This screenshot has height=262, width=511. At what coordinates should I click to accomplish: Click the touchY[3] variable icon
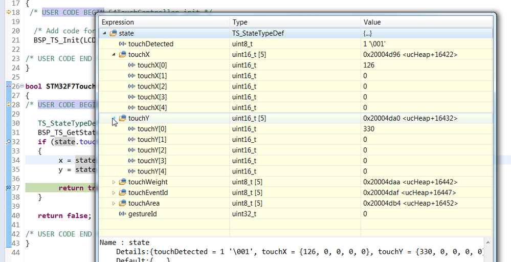point(131,161)
